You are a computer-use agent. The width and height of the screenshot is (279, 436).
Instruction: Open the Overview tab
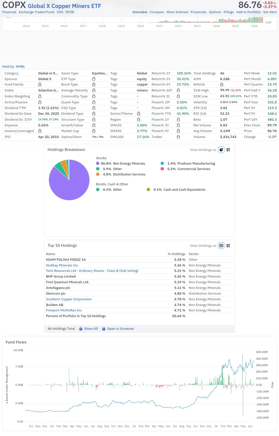click(x=140, y=12)
